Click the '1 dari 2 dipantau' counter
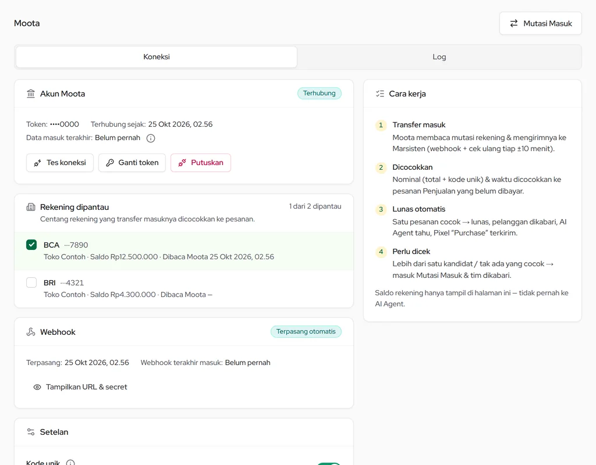The image size is (596, 465). 315,206
